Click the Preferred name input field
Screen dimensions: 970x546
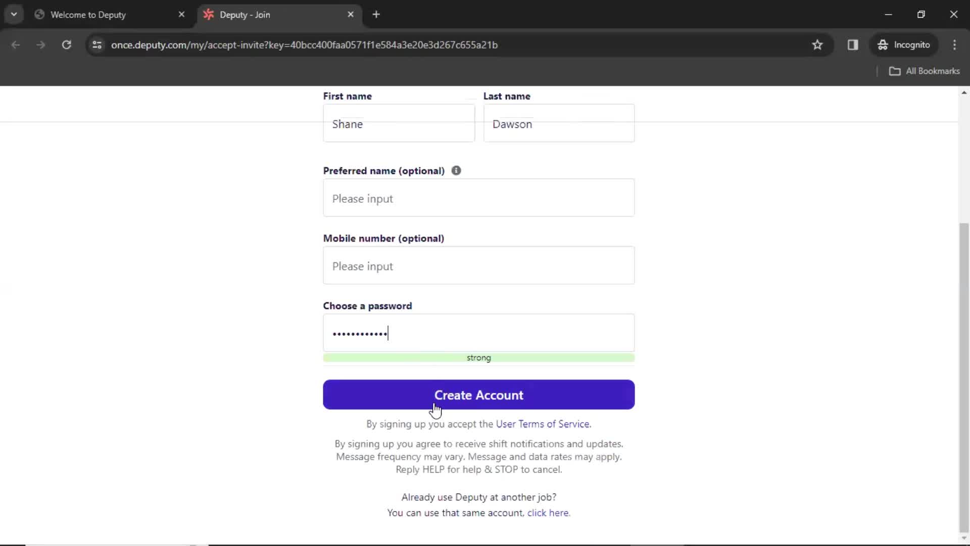click(x=478, y=198)
